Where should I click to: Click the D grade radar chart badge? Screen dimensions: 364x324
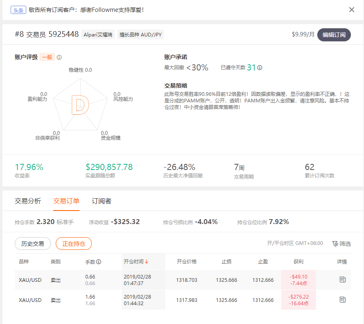tap(80, 105)
